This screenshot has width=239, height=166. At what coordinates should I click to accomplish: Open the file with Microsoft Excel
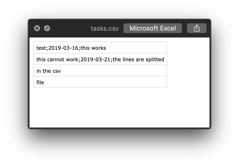click(153, 28)
